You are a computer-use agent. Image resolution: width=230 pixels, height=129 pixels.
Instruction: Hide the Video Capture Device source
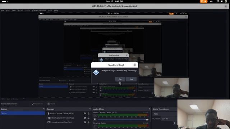pos(85,118)
